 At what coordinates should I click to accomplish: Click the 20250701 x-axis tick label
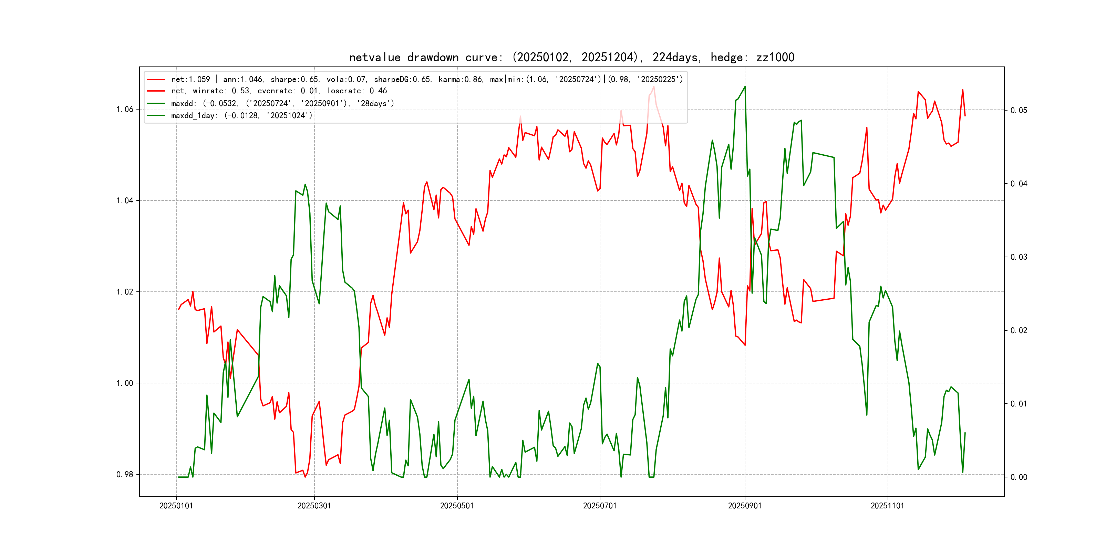pos(600,506)
